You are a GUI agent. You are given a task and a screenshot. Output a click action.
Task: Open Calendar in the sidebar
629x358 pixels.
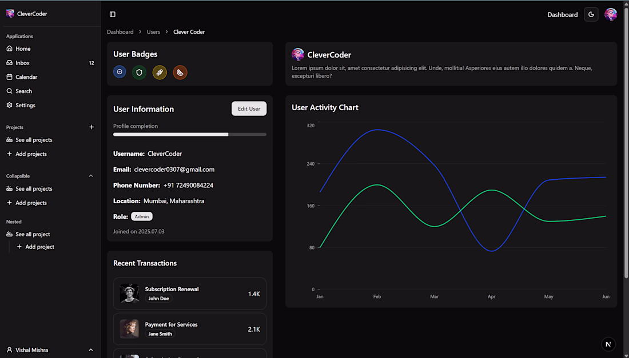point(50,77)
